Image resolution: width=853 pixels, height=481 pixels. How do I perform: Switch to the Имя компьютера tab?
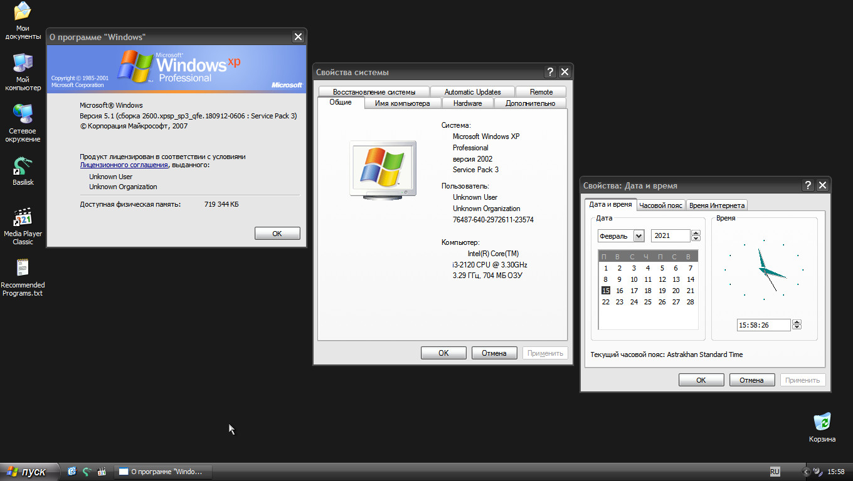click(402, 103)
